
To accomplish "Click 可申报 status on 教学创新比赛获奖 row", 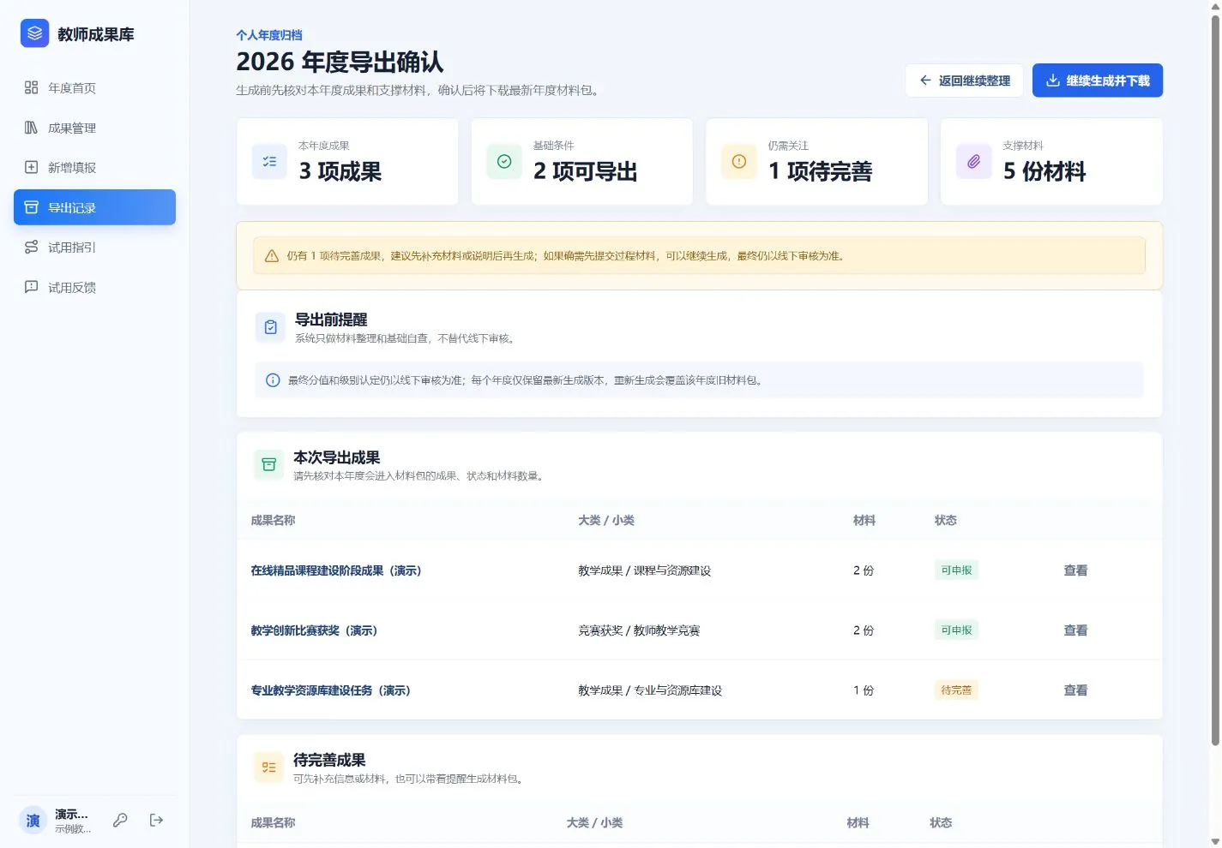I will coord(956,630).
